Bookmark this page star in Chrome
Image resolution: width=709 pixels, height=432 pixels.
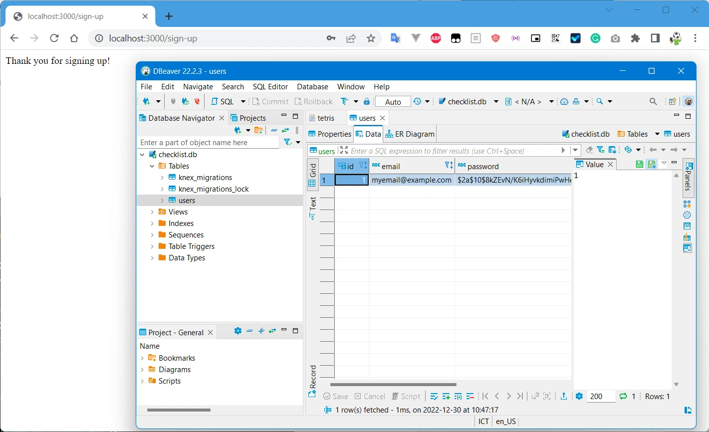(x=371, y=38)
